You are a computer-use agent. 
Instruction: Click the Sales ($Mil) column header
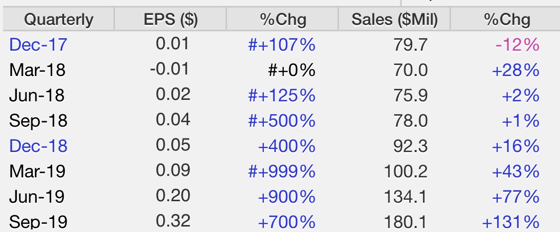click(394, 19)
